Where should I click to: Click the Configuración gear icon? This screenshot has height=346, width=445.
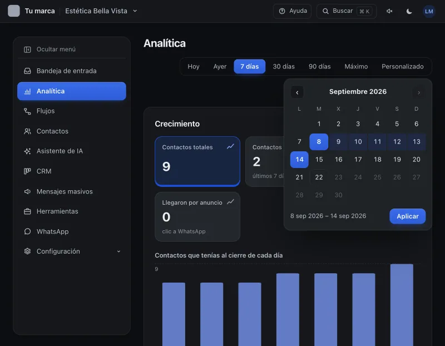27,251
